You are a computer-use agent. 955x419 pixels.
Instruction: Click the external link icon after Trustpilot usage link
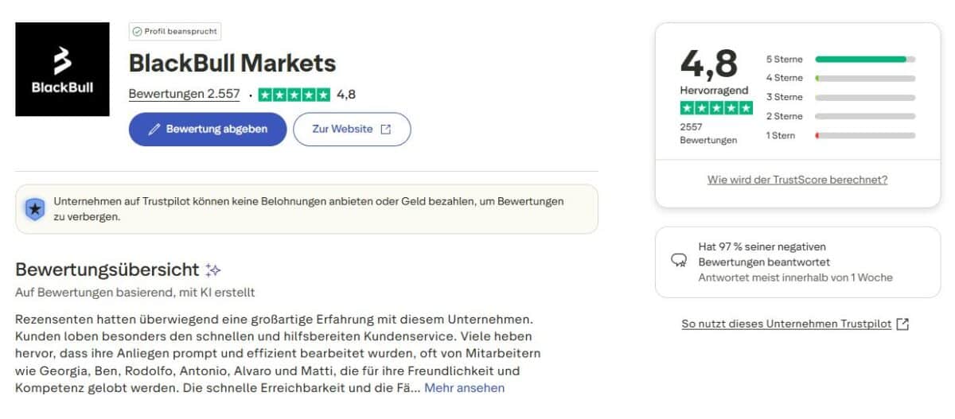pyautogui.click(x=902, y=324)
